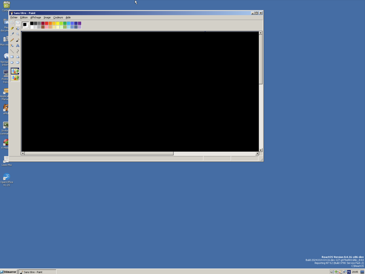Pick the black color swatch
Viewport: 365px width, 274px height.
[x=32, y=23]
